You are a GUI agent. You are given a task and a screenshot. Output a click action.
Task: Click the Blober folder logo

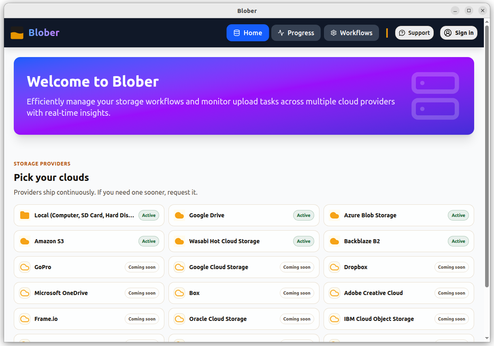coord(17,33)
